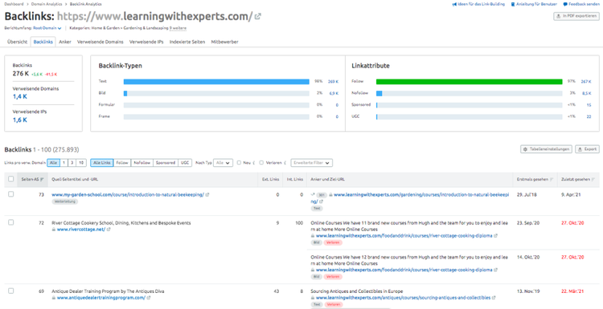Viewport: 603px width, 309px height.
Task: Click the green Follow bar in Linkattribute
Action: (470, 81)
